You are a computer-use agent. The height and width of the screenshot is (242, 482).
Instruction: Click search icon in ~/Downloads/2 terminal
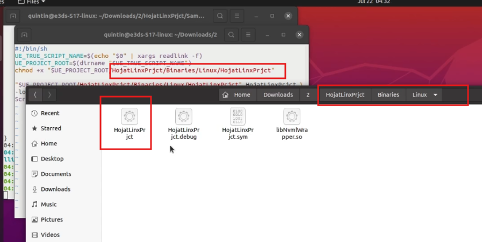point(231,35)
